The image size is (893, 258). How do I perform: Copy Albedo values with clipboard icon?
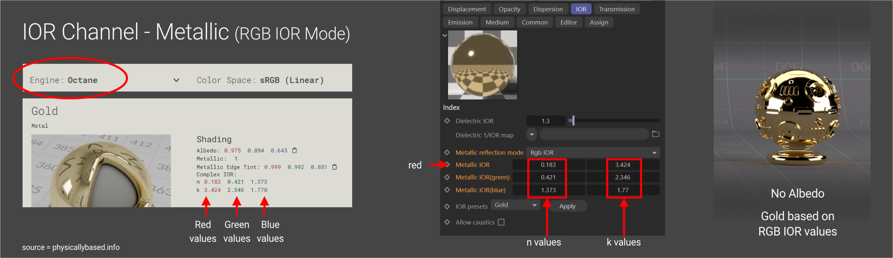point(295,150)
